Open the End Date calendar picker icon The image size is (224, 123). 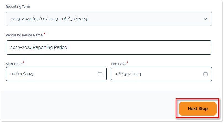click(205, 74)
